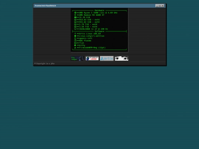Open the Artix Linux badge

tap(107, 58)
